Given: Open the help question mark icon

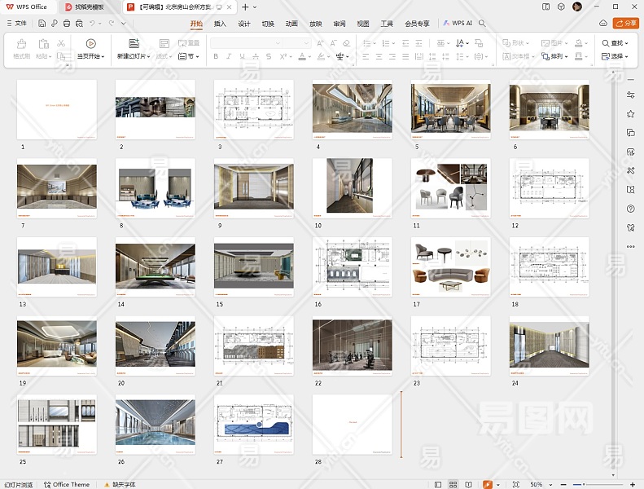Looking at the screenshot, I should click(631, 209).
